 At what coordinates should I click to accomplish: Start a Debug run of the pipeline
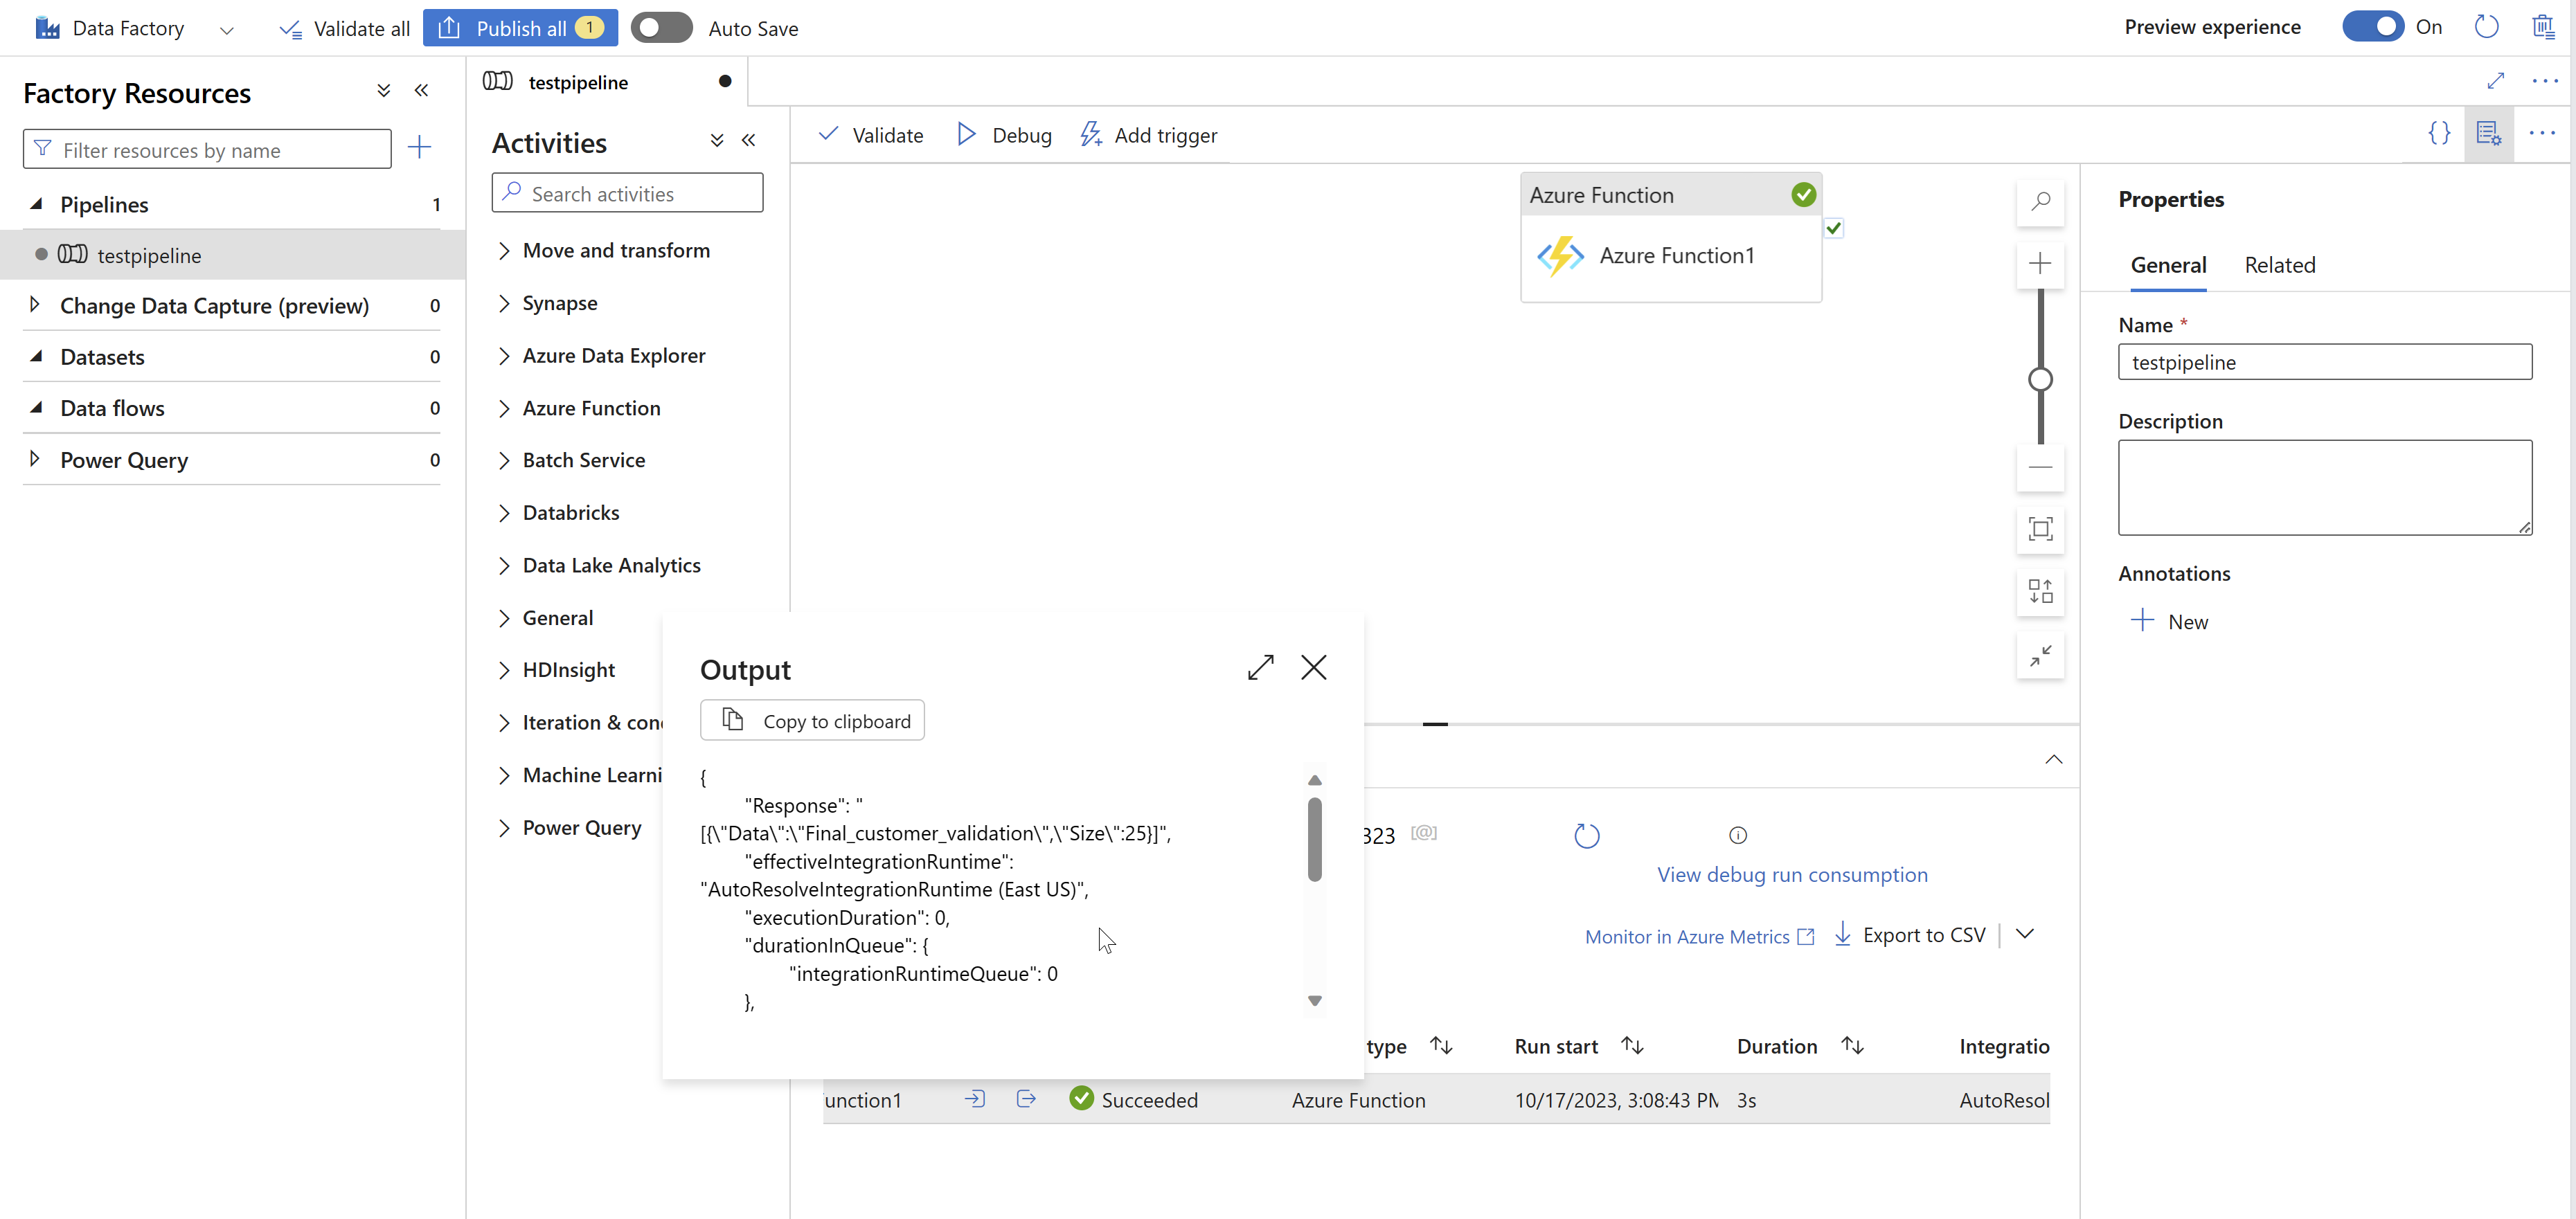pos(1004,135)
